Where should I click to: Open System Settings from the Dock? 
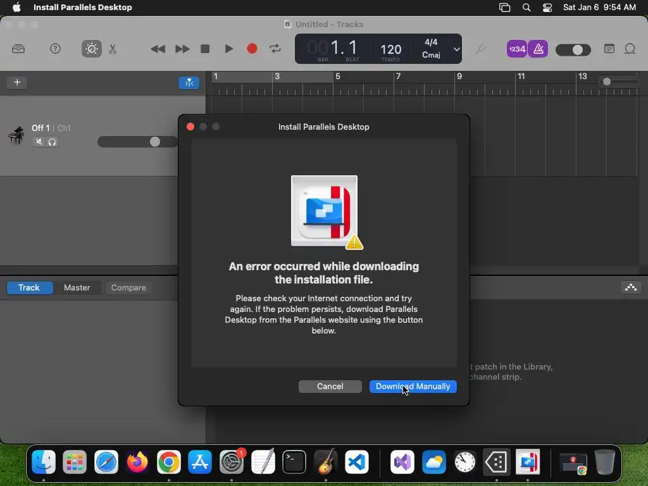(x=232, y=462)
